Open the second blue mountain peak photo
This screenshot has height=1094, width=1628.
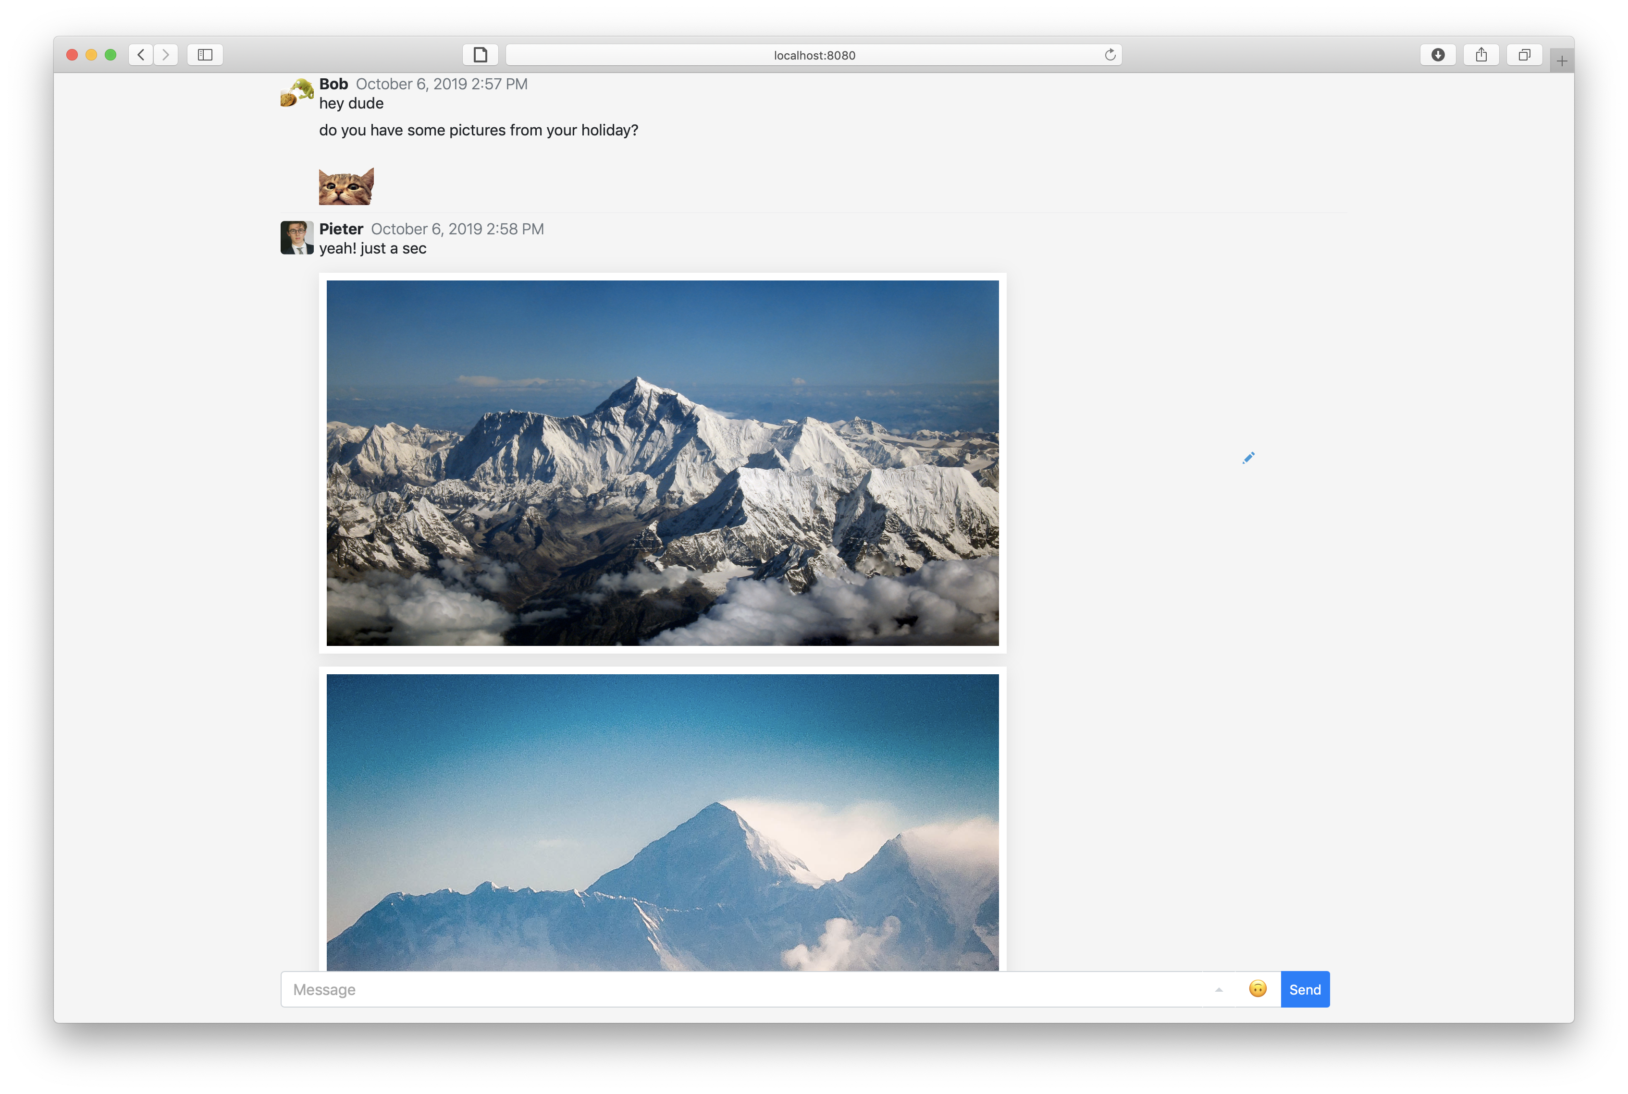(662, 822)
